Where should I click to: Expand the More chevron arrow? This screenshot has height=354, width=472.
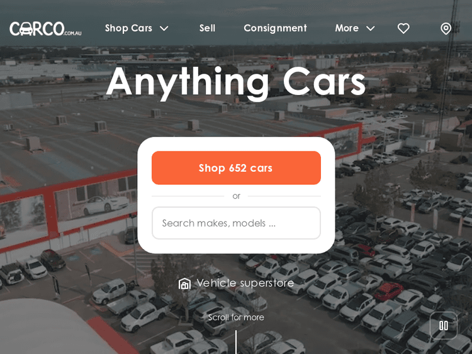point(371,28)
